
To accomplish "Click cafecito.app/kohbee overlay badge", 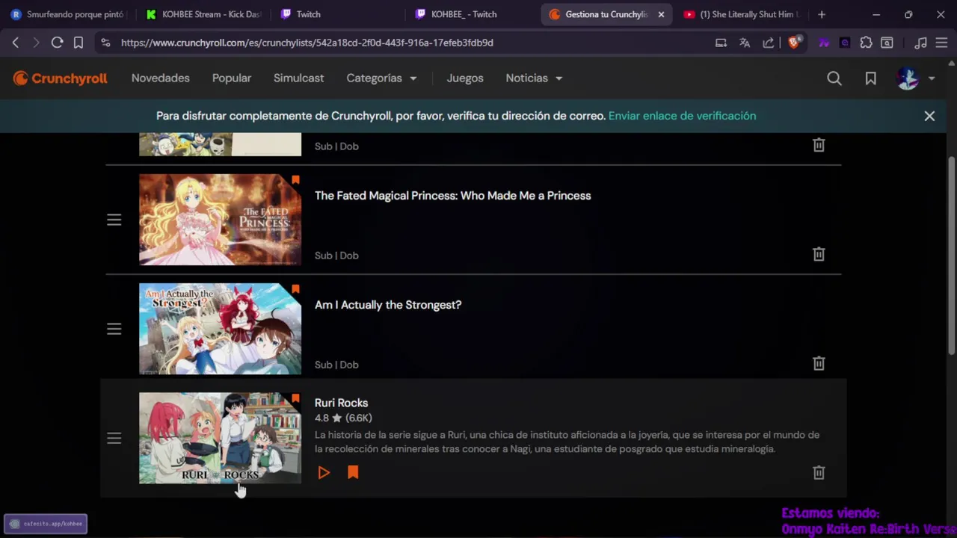I will pos(46,524).
